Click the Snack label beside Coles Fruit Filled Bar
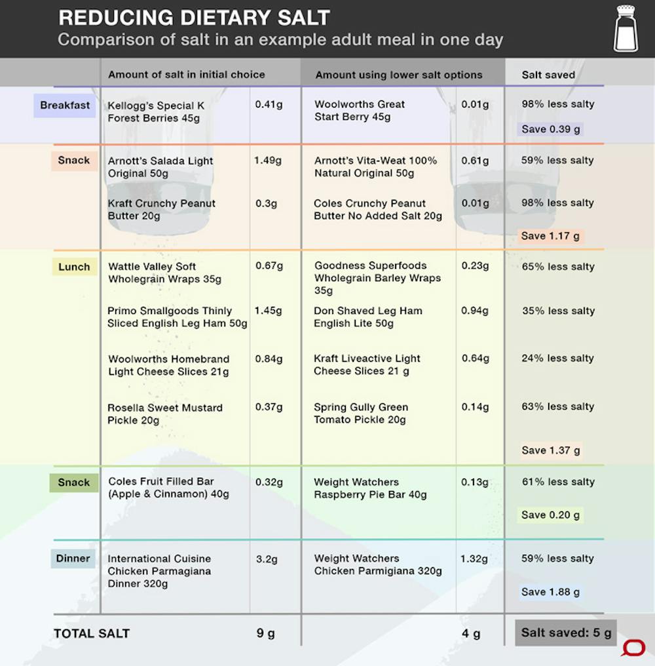655x666 pixels. tap(74, 482)
